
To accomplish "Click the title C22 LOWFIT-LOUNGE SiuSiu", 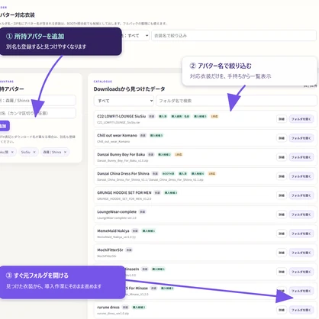I will coord(121,116).
